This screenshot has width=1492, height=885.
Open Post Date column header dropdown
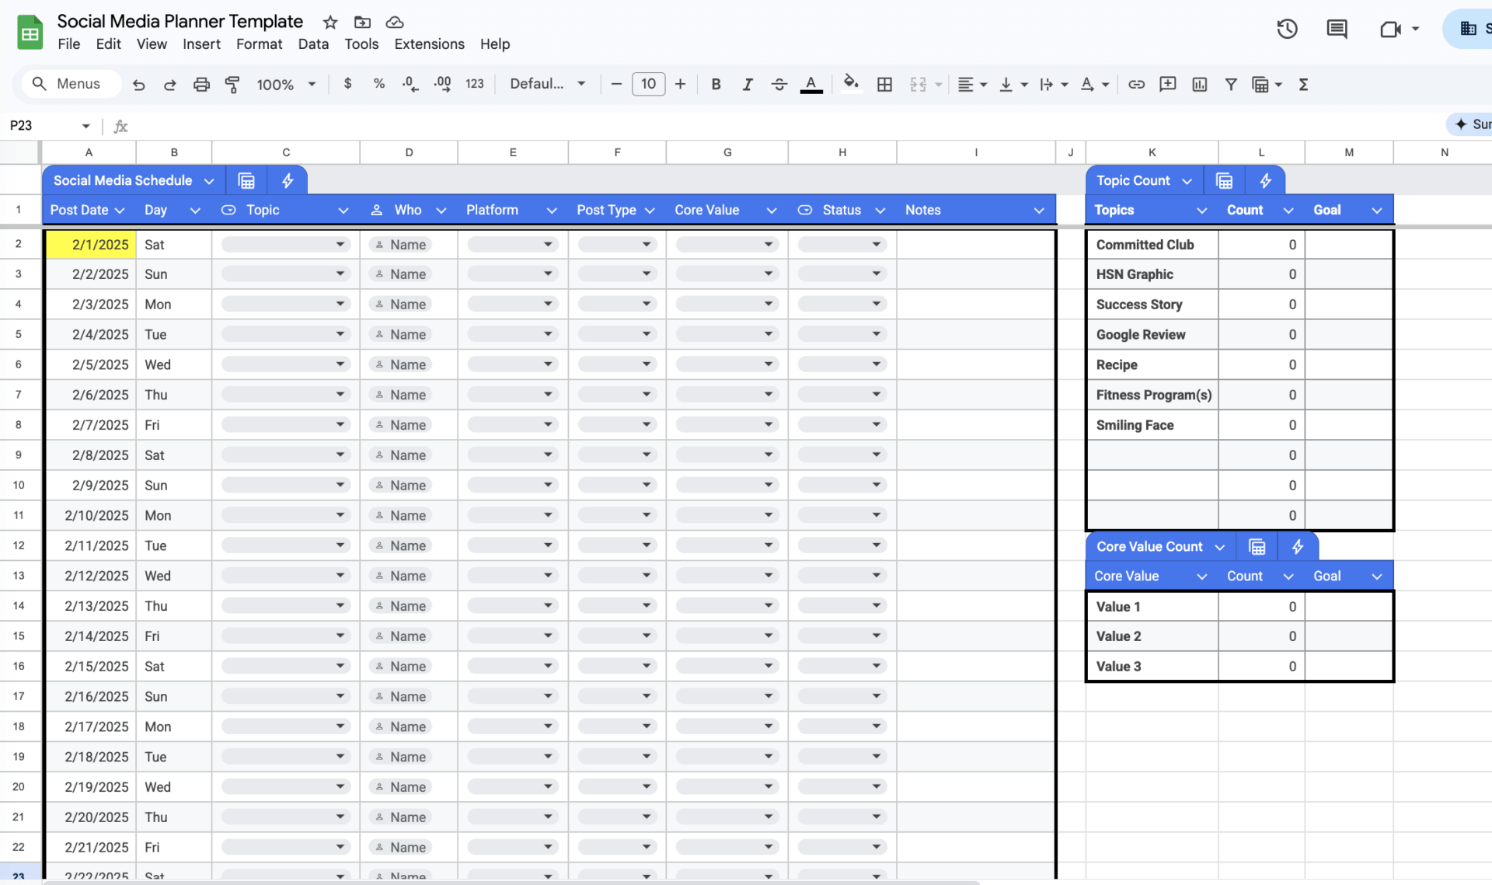(119, 211)
